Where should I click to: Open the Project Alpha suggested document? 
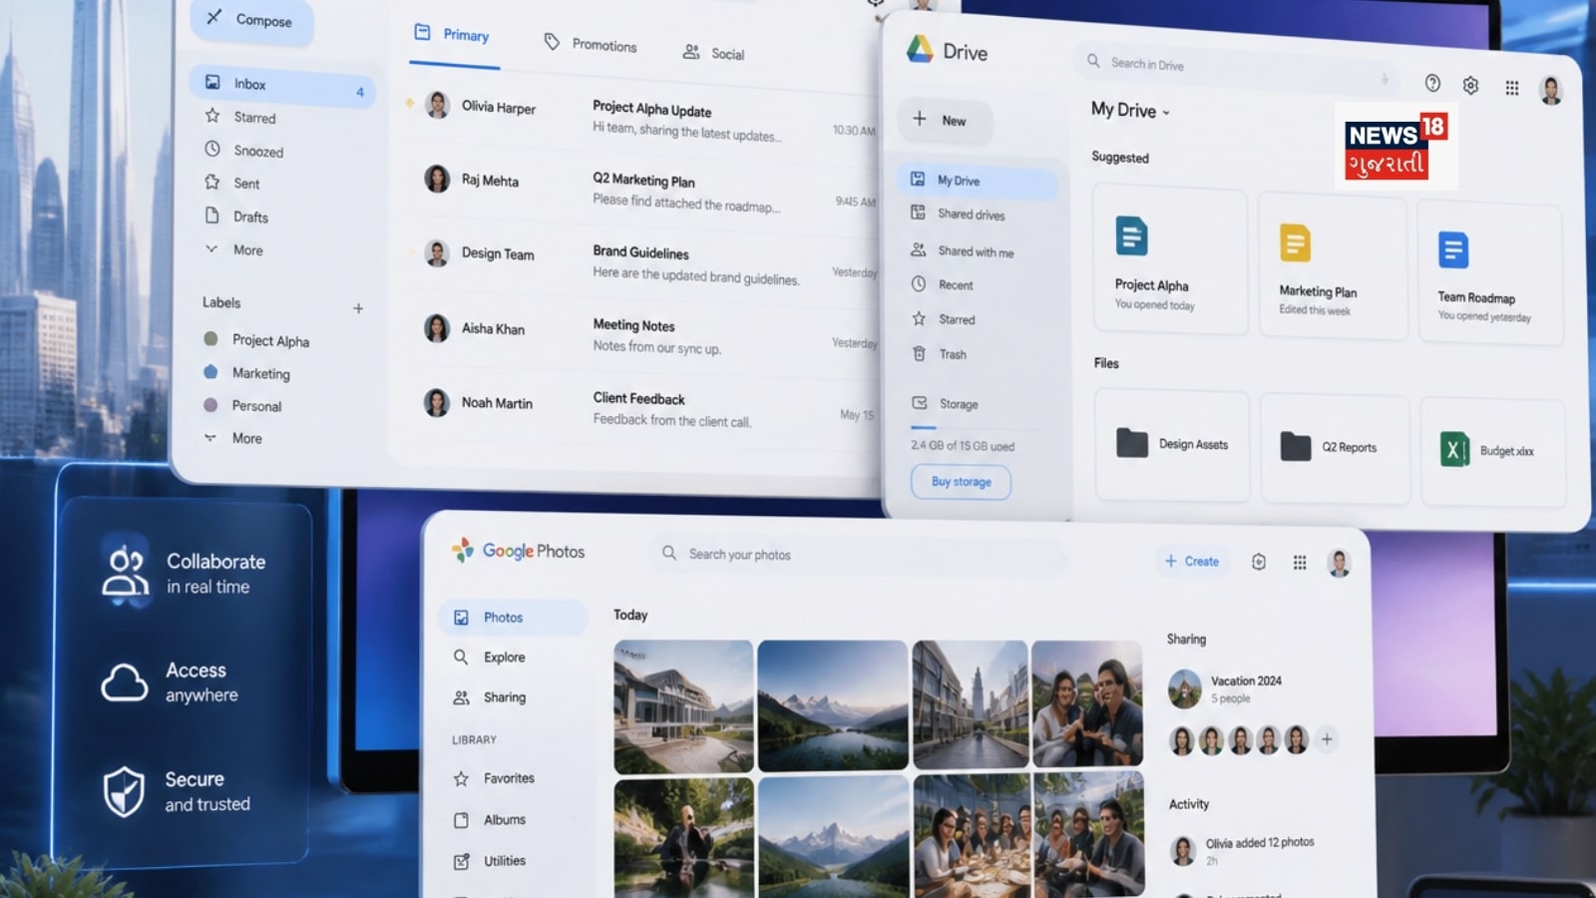pos(1169,260)
